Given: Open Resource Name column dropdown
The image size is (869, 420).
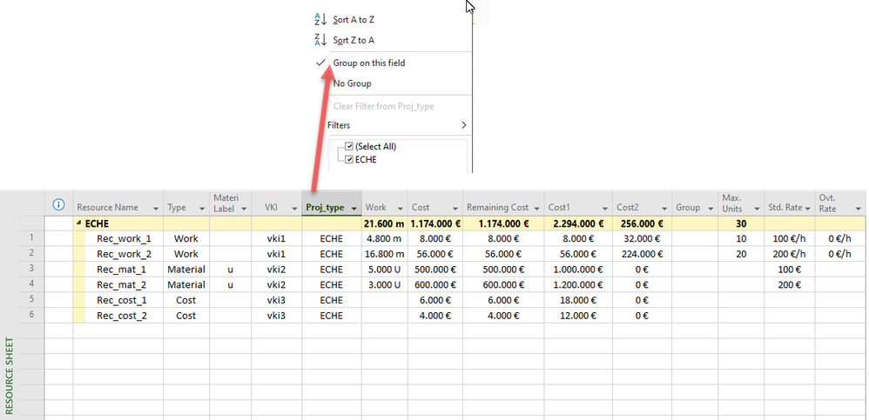Looking at the screenshot, I should [157, 208].
